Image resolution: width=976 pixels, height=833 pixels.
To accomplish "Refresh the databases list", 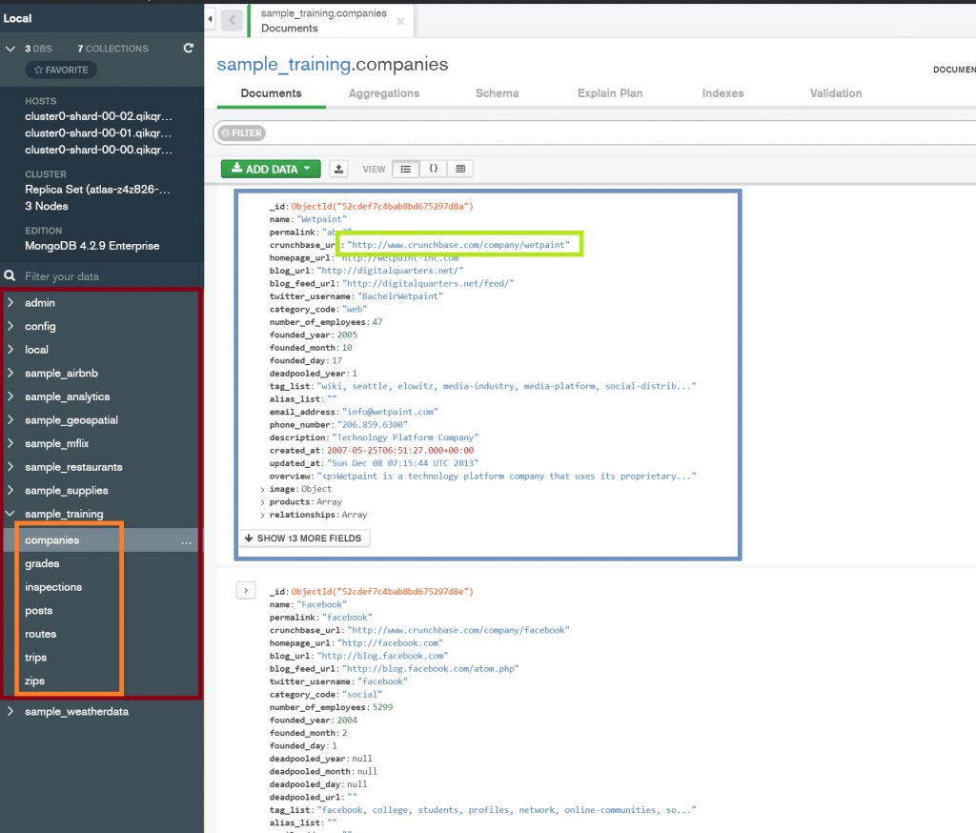I will point(189,48).
